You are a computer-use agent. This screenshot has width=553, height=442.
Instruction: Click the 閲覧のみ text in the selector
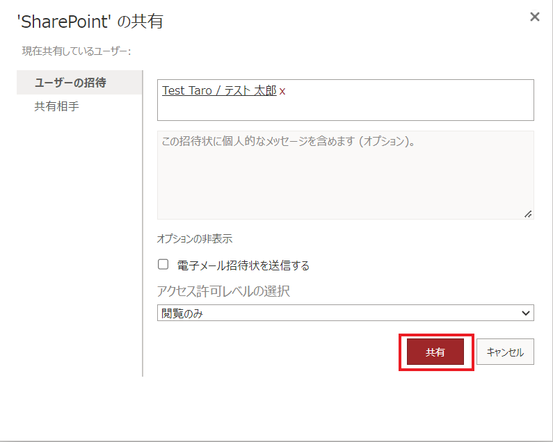(182, 313)
